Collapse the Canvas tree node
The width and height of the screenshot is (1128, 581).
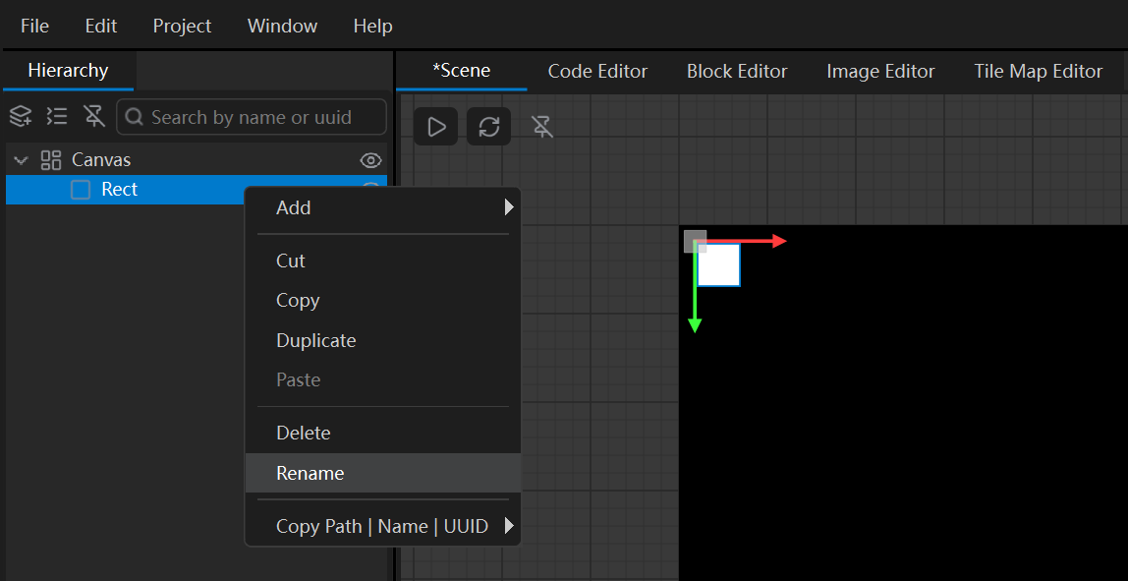click(20, 160)
